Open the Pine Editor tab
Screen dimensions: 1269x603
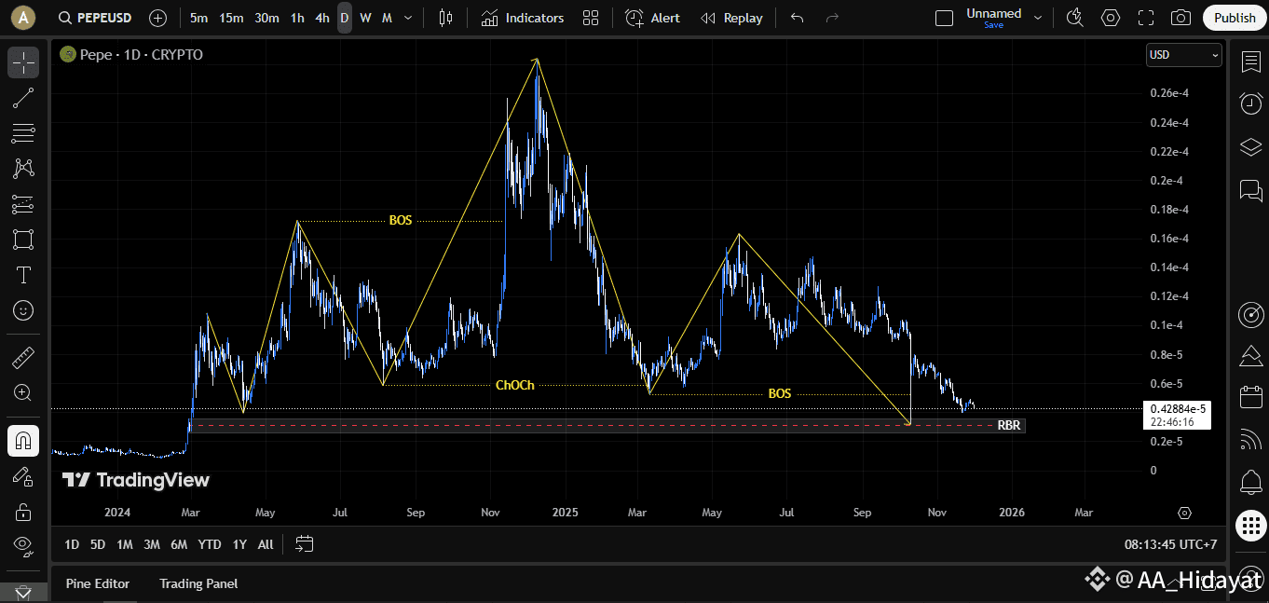click(98, 583)
